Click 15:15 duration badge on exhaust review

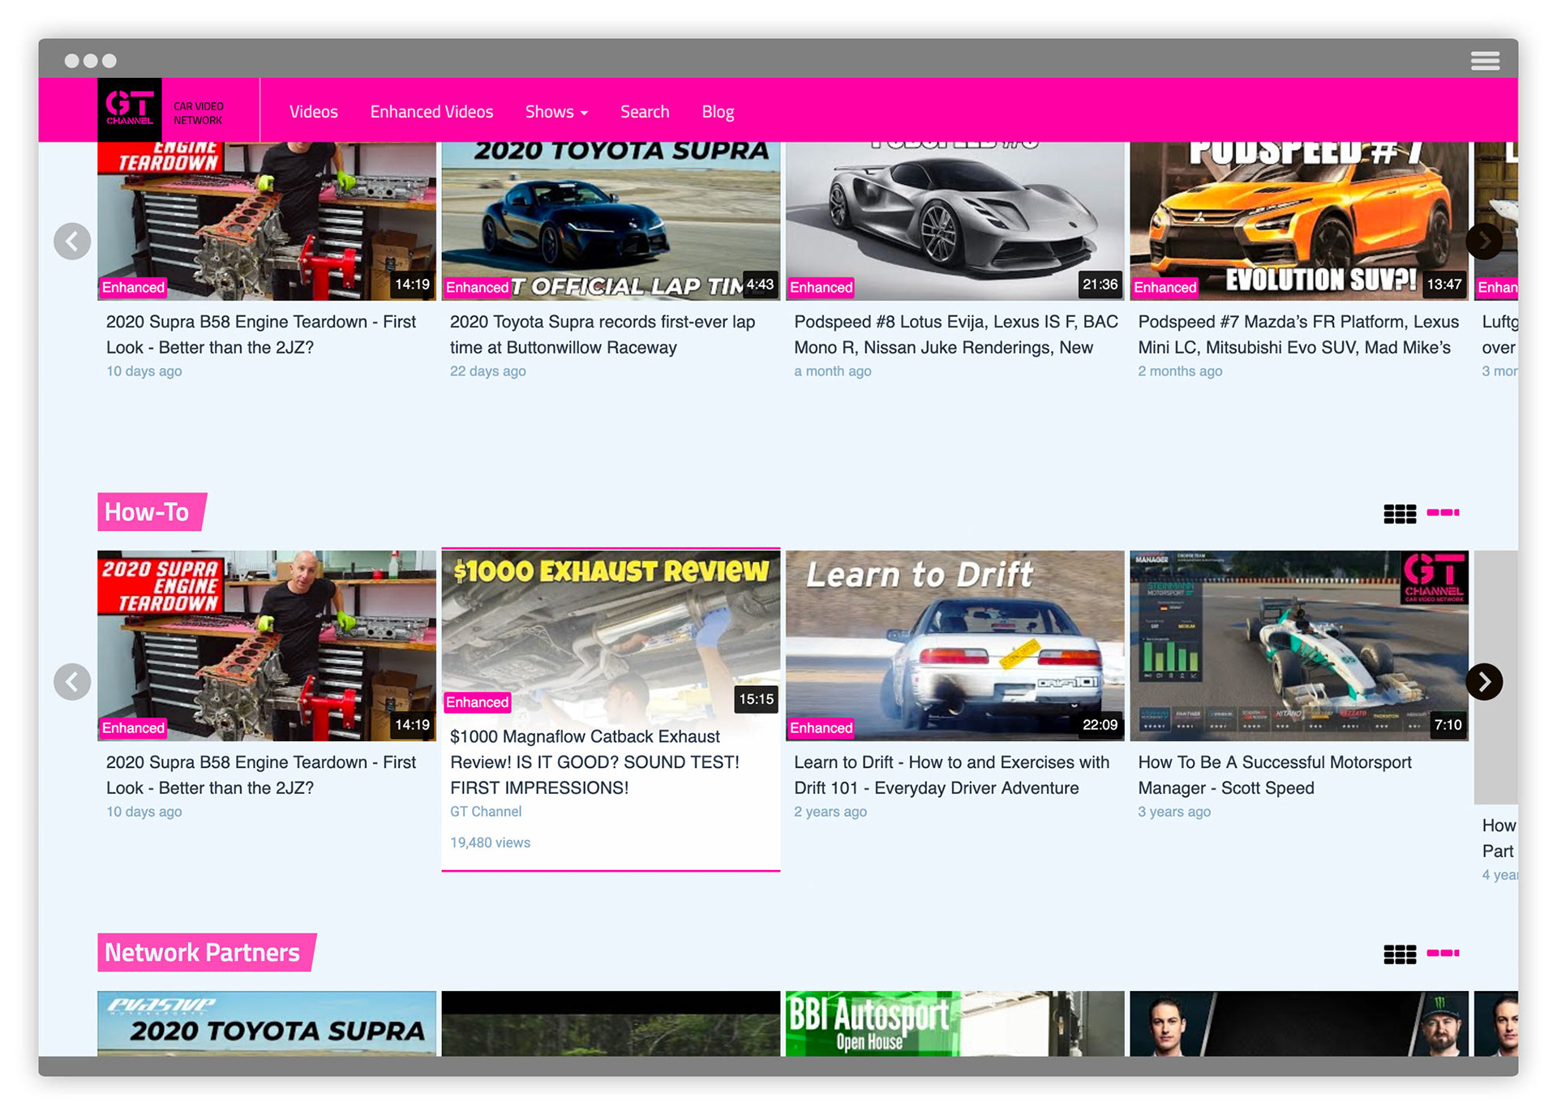pyautogui.click(x=756, y=699)
